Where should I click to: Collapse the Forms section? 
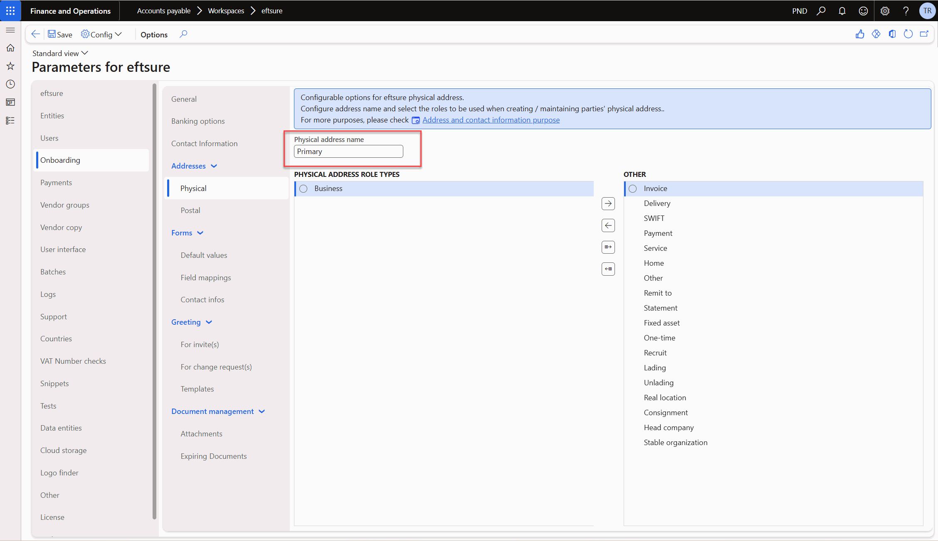coord(188,233)
